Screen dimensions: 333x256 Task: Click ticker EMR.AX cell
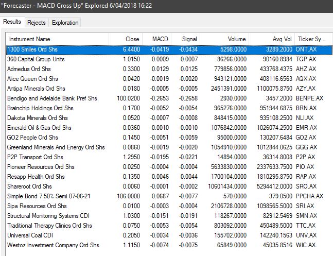point(306,128)
